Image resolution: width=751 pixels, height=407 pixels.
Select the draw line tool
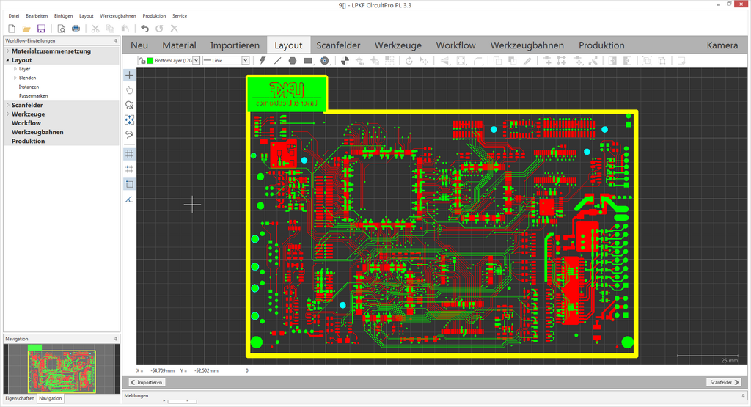point(277,61)
